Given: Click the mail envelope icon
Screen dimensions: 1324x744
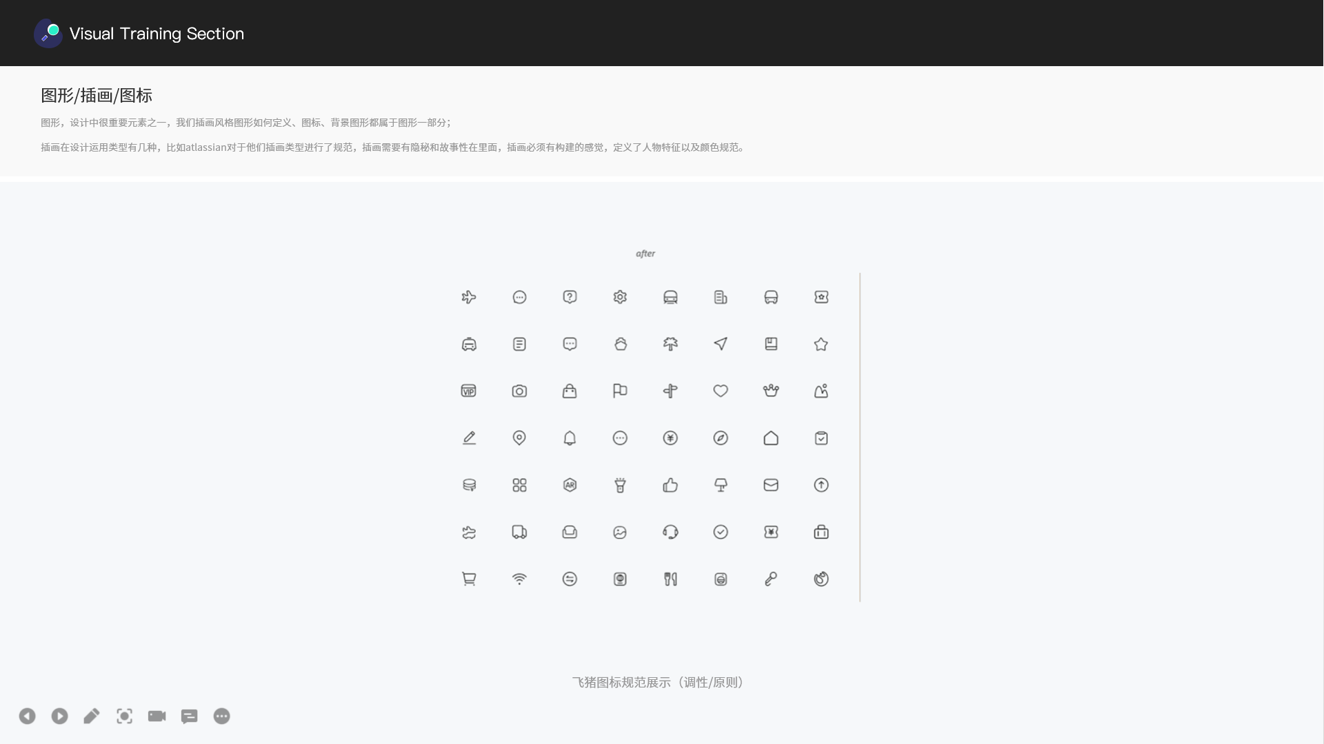Looking at the screenshot, I should pos(771,485).
